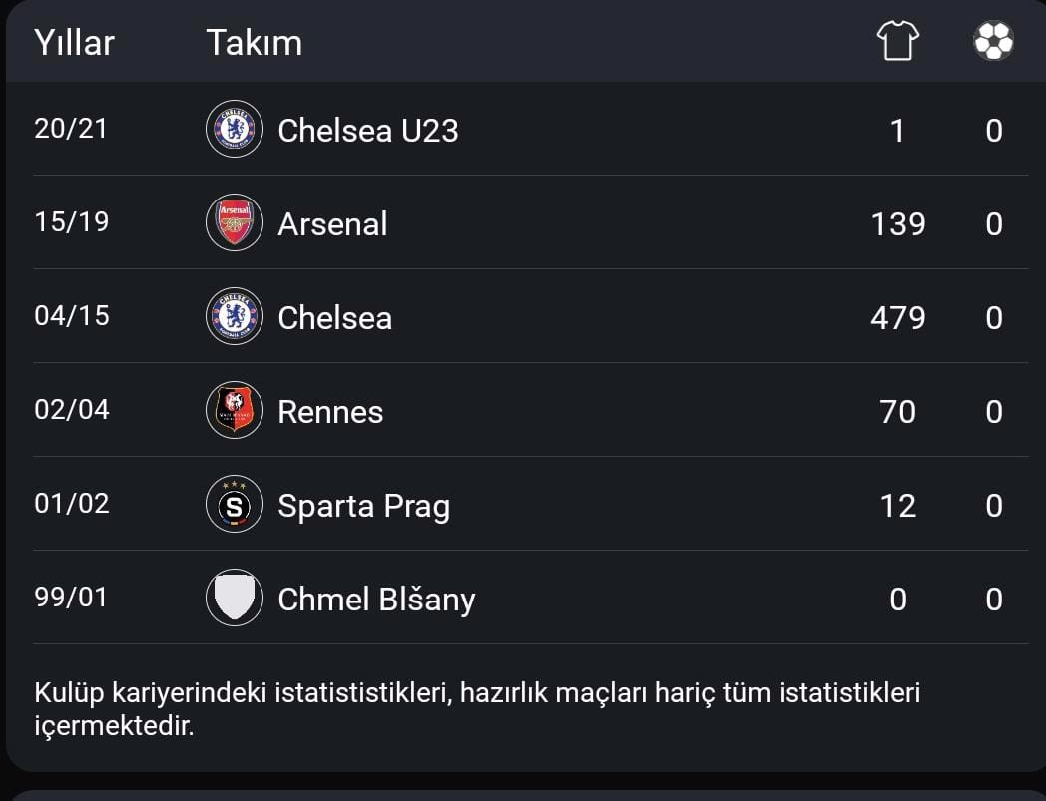
Task: Open the Chelsea team name in 04/15 row
Action: [x=335, y=317]
